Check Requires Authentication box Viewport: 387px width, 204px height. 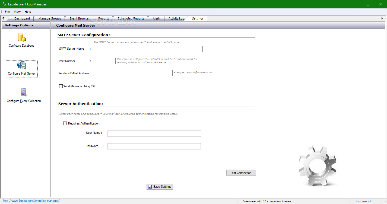65,123
